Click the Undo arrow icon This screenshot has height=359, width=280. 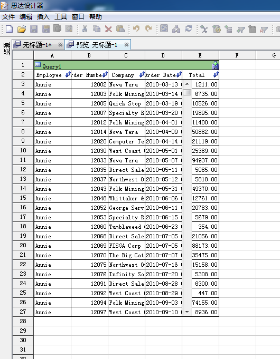coord(136,28)
